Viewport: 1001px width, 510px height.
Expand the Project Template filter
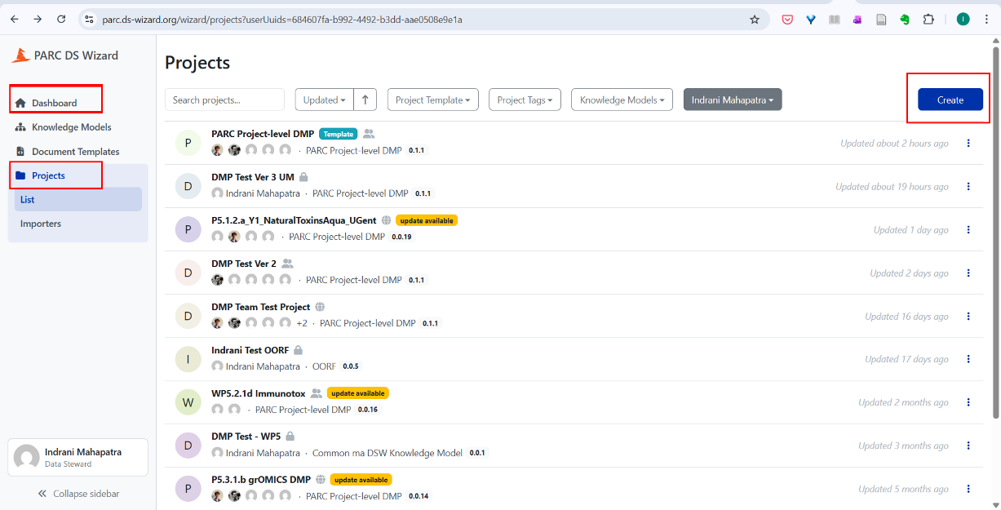[x=432, y=100]
